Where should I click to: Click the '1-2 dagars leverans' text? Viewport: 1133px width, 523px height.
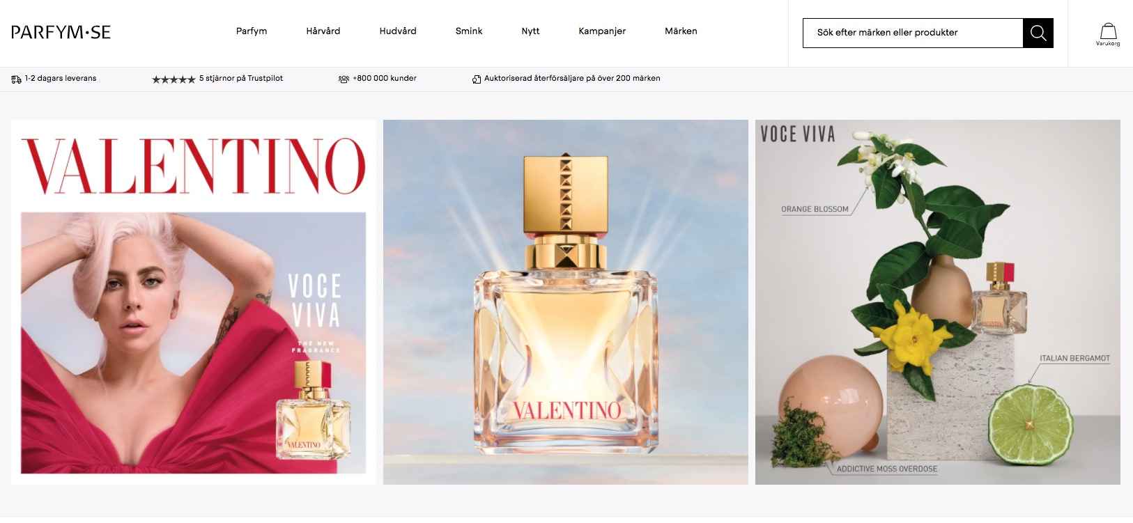click(61, 79)
